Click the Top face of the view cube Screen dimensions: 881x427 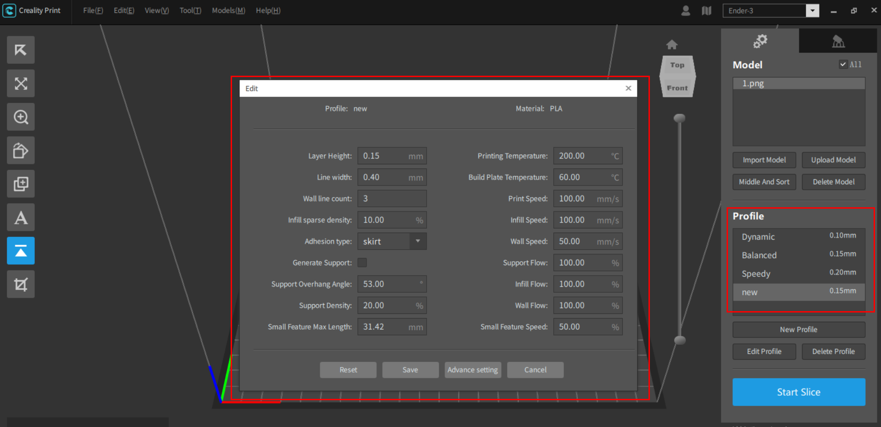coord(677,65)
